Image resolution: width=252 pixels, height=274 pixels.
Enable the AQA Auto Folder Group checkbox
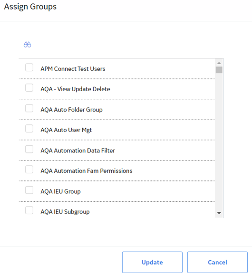(x=29, y=108)
